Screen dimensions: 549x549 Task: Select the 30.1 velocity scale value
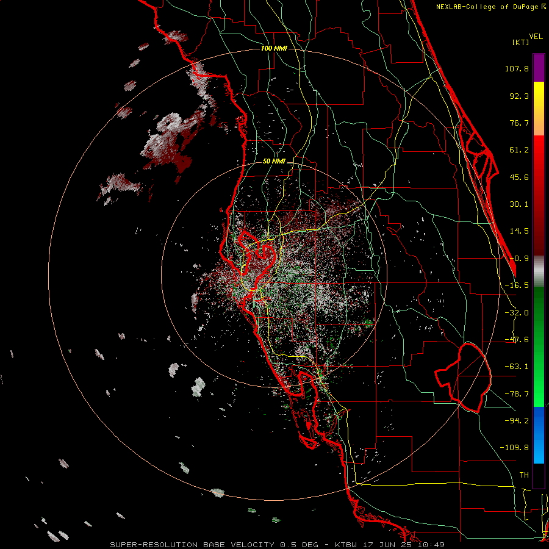coord(519,204)
